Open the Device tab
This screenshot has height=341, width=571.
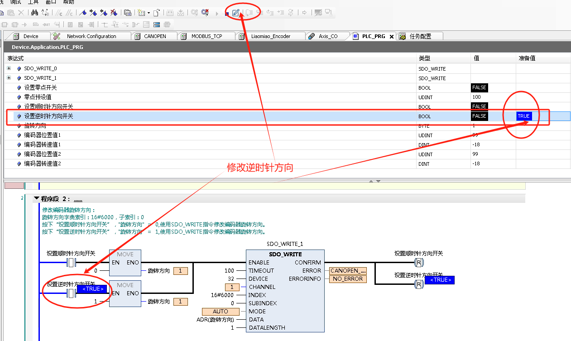tap(31, 36)
